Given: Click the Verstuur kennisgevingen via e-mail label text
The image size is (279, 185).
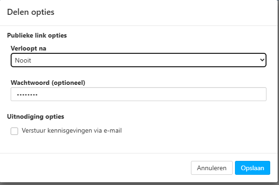Looking at the screenshot, I should (72, 130).
